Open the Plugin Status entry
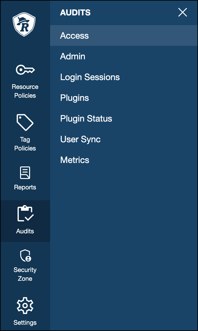The height and width of the screenshot is (331, 198). pyautogui.click(x=86, y=119)
